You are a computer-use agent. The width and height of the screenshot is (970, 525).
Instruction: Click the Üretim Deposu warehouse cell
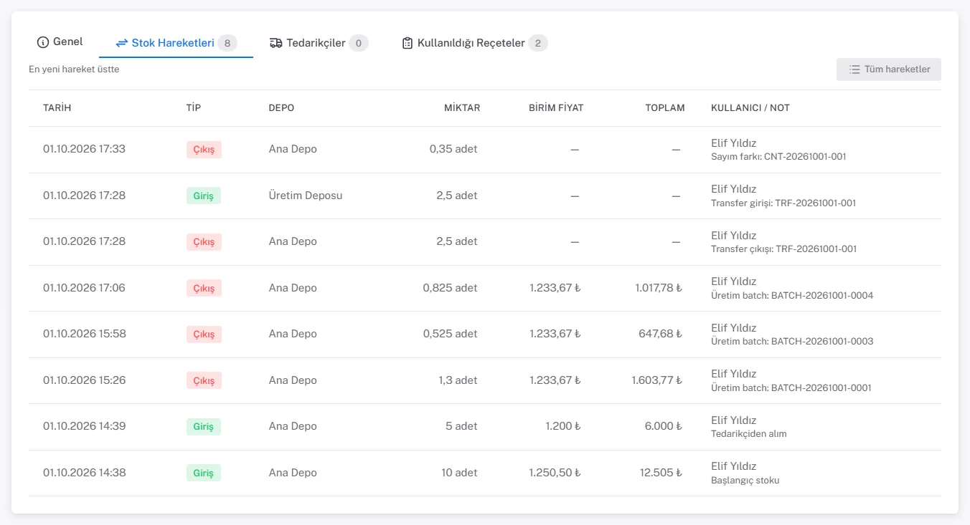click(x=306, y=196)
